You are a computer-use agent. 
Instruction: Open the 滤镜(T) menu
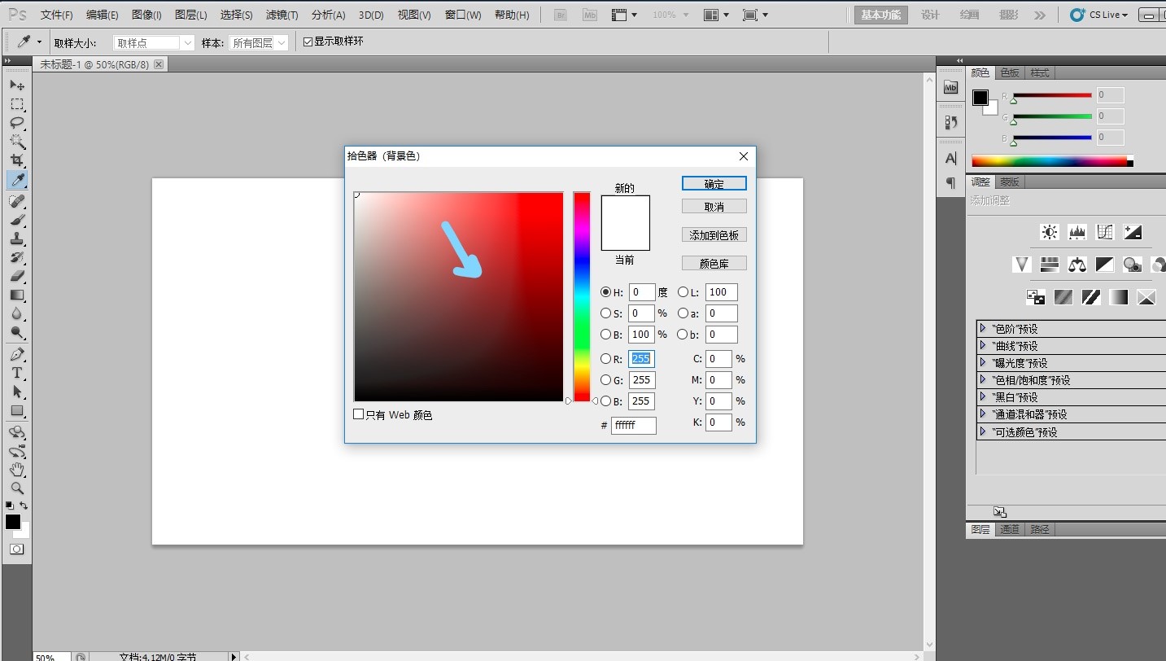click(x=282, y=15)
